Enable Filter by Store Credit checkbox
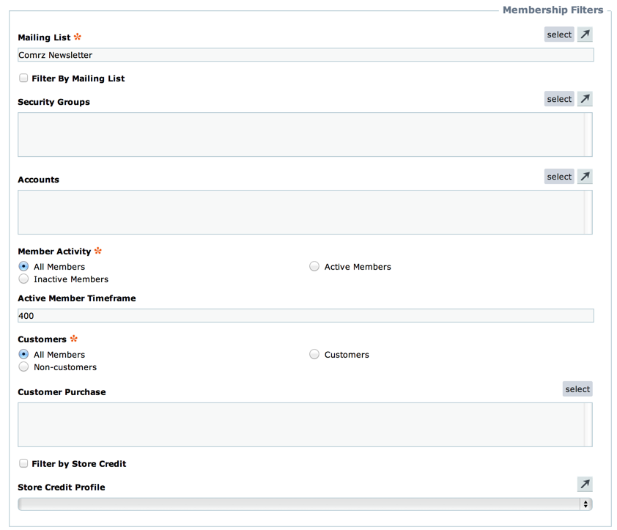 click(23, 463)
